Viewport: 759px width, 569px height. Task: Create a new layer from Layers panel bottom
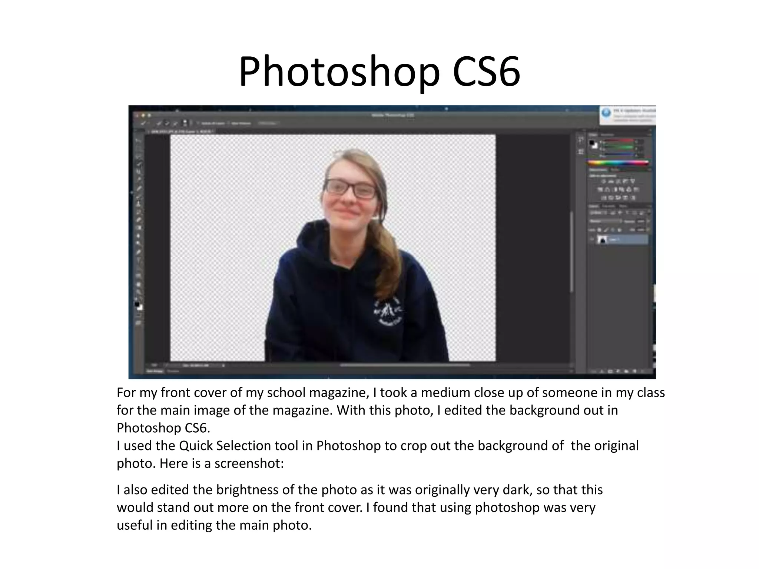634,371
